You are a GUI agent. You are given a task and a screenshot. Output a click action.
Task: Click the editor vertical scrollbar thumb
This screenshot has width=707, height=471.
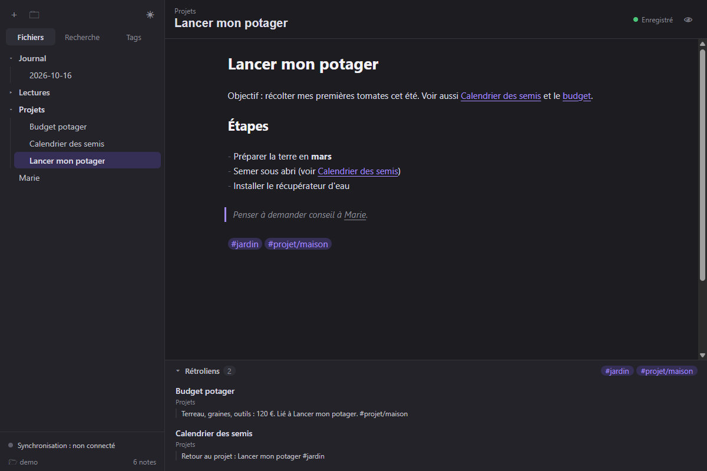point(702,165)
